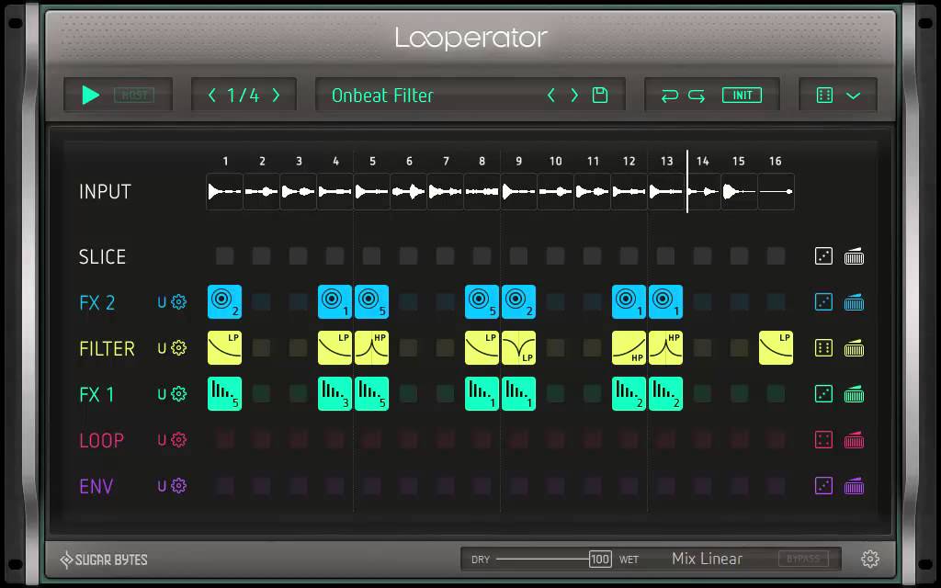The width and height of the screenshot is (941, 588).
Task: Open ENV settings gear
Action: [179, 485]
